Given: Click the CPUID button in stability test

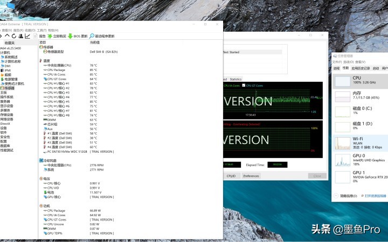Looking at the screenshot, I should point(231,176).
